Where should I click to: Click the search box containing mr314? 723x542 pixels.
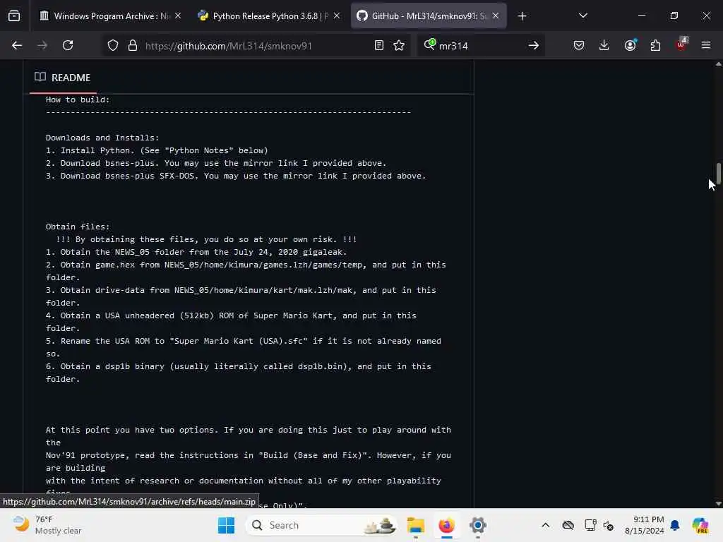click(x=479, y=46)
